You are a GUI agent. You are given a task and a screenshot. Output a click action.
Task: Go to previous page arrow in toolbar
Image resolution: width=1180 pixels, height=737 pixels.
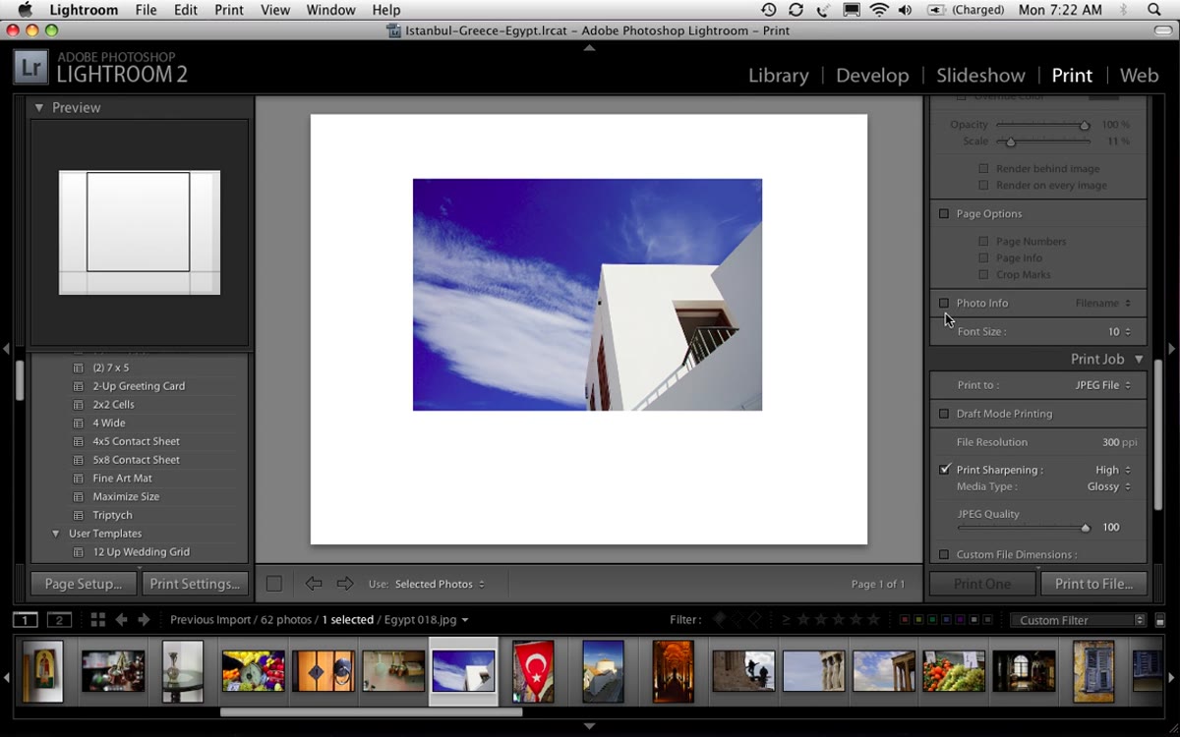(x=314, y=584)
